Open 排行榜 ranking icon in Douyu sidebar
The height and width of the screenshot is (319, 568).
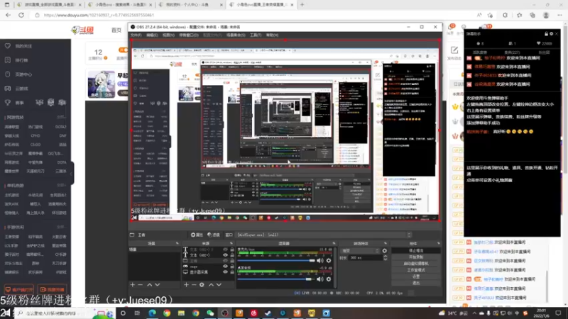click(8, 60)
